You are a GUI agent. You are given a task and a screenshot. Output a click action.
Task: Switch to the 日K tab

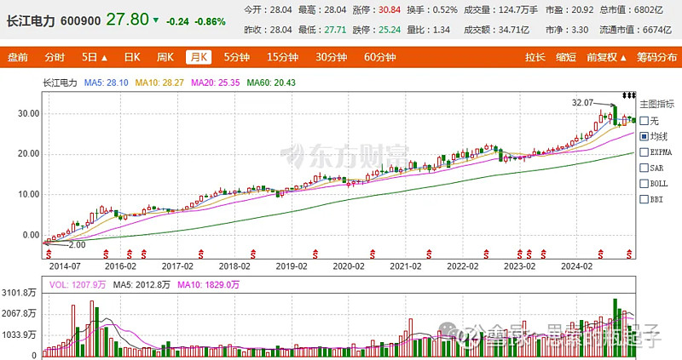coord(132,57)
